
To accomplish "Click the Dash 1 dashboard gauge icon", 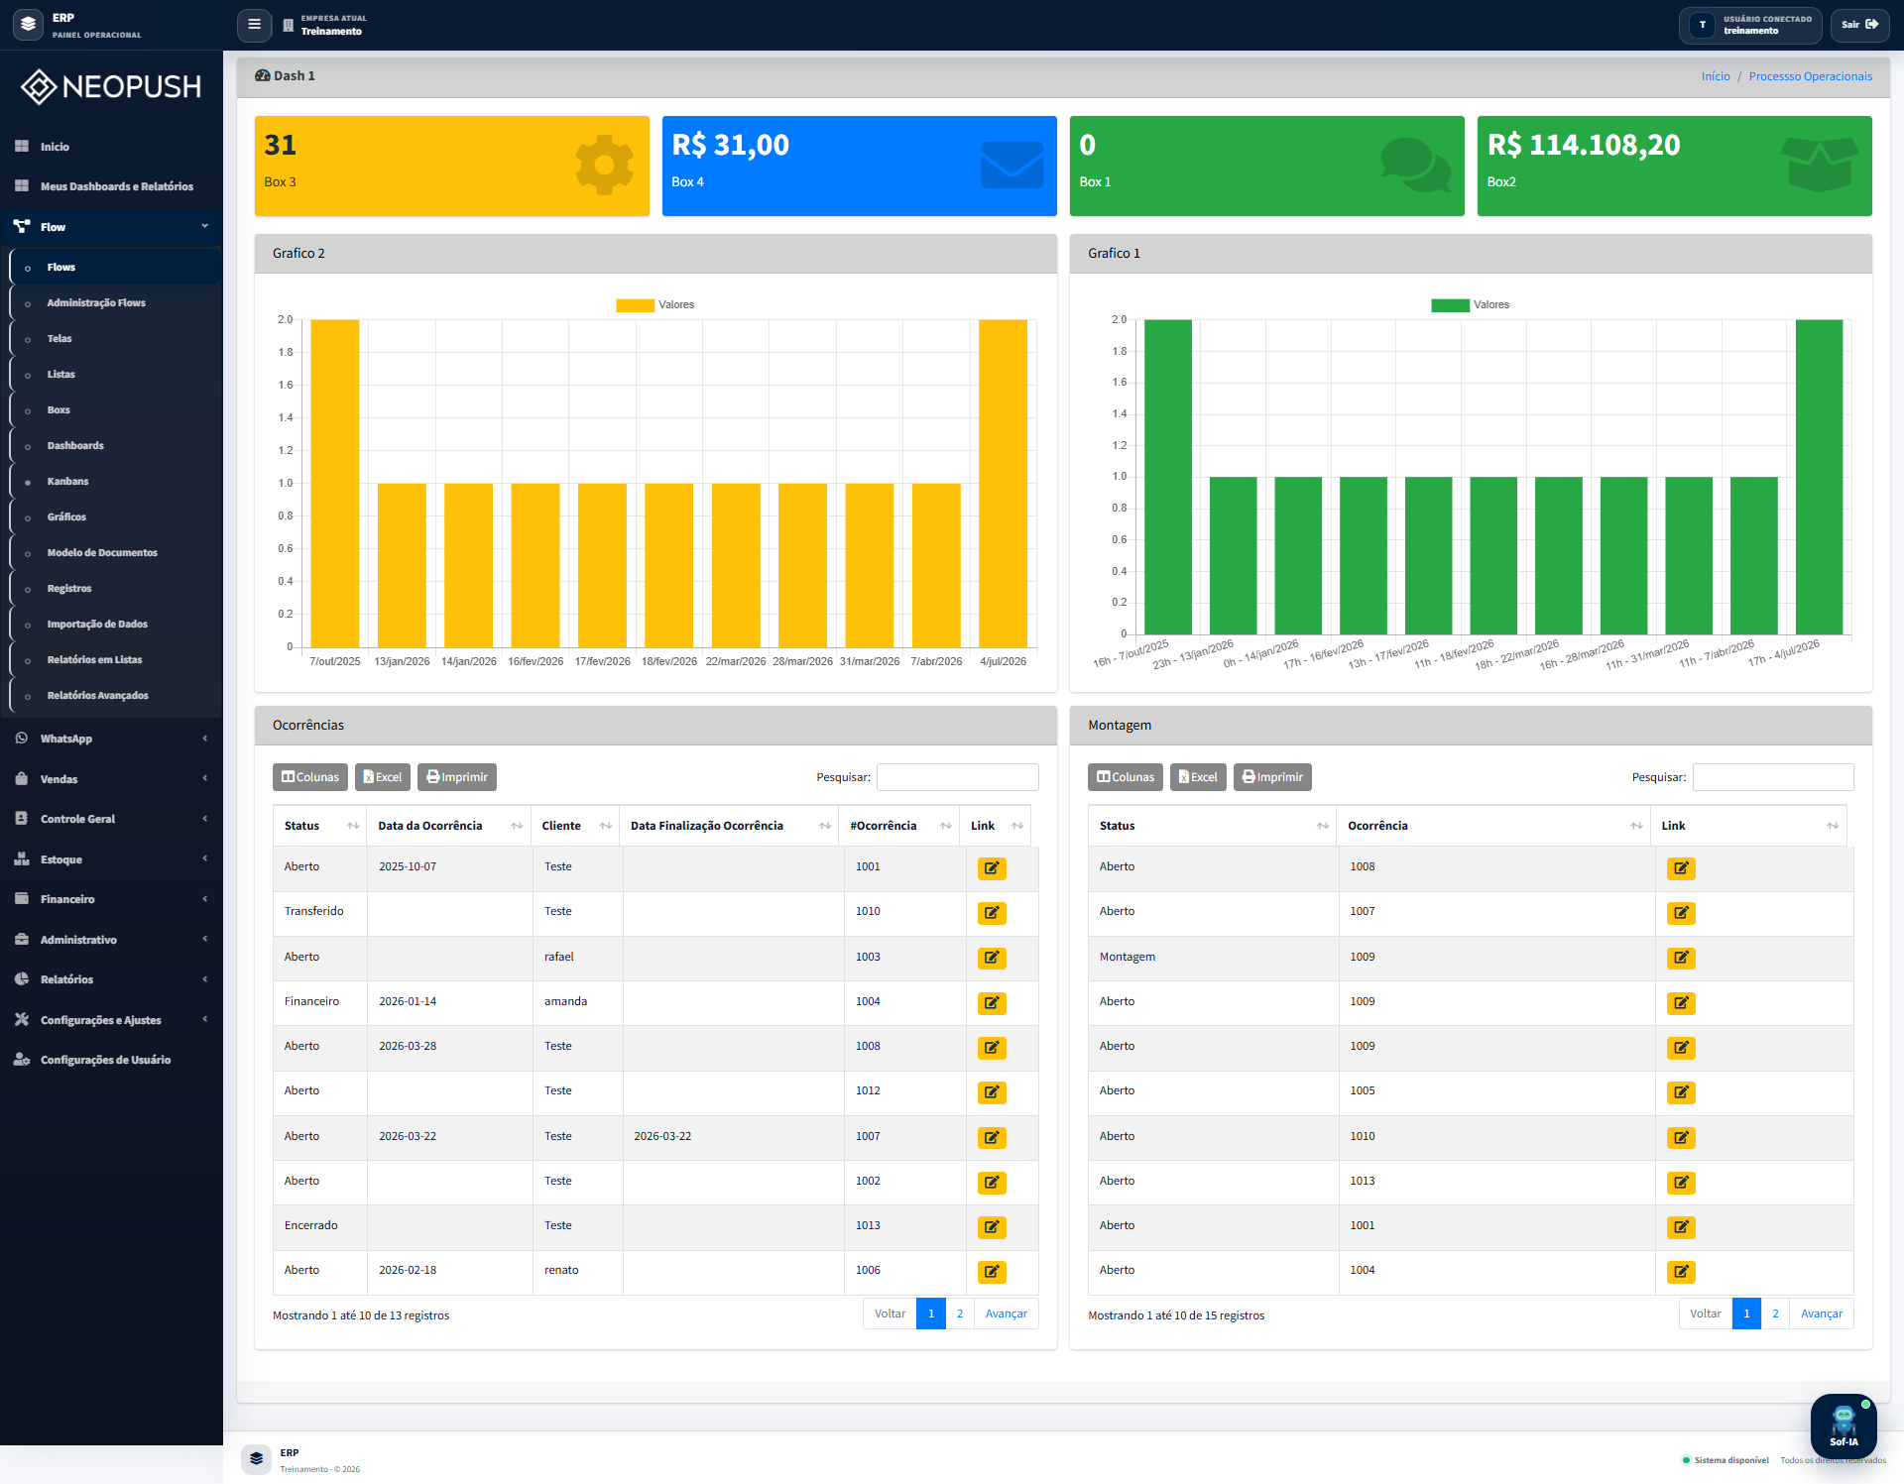I will pos(263,75).
